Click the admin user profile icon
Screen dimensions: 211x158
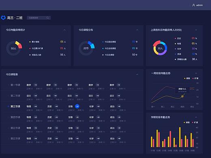point(194,5)
